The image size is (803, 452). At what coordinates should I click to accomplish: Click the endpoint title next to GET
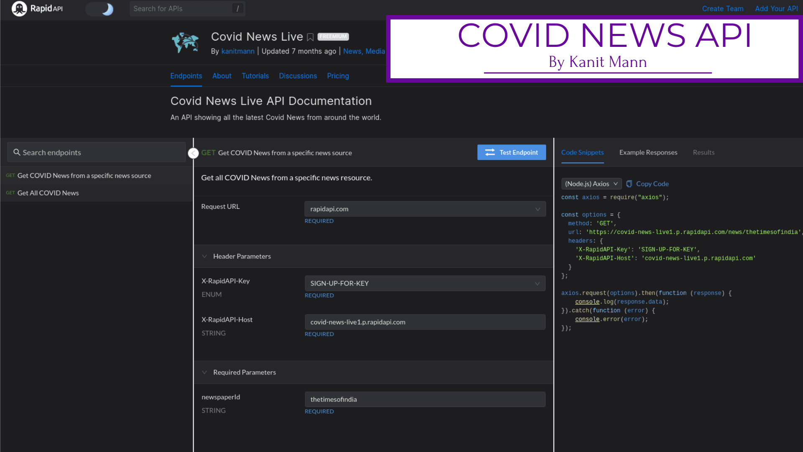(285, 153)
